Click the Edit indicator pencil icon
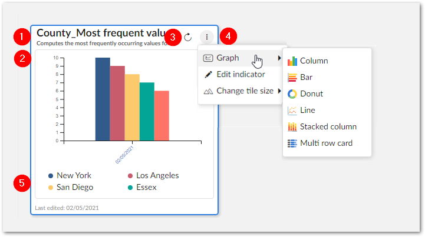Image resolution: width=425 pixels, height=237 pixels. (x=207, y=75)
